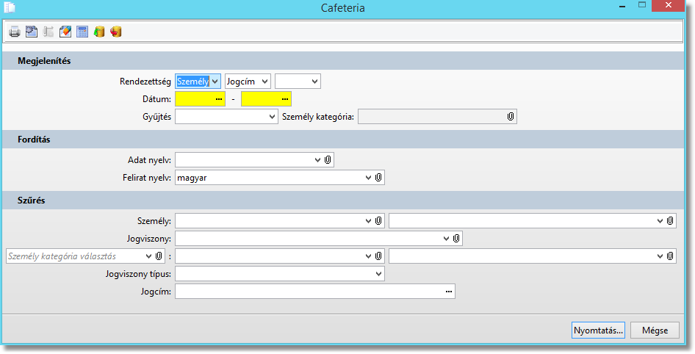Expand first category value dropdown after colon

click(368, 256)
